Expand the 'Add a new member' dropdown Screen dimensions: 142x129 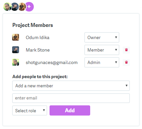(x=71, y=86)
